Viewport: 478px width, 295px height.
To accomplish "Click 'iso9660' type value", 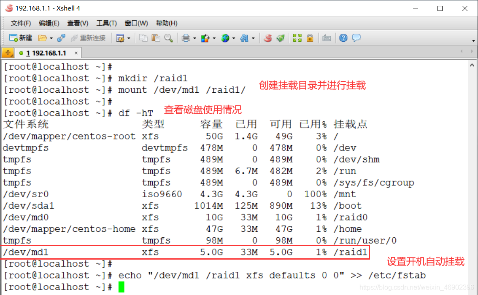I will click(162, 194).
